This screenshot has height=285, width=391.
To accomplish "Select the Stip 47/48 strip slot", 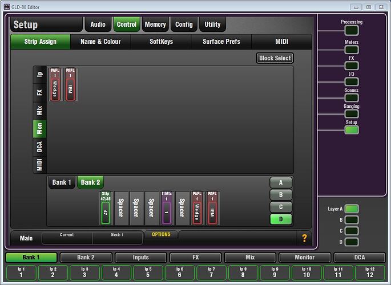I will click(x=106, y=208).
